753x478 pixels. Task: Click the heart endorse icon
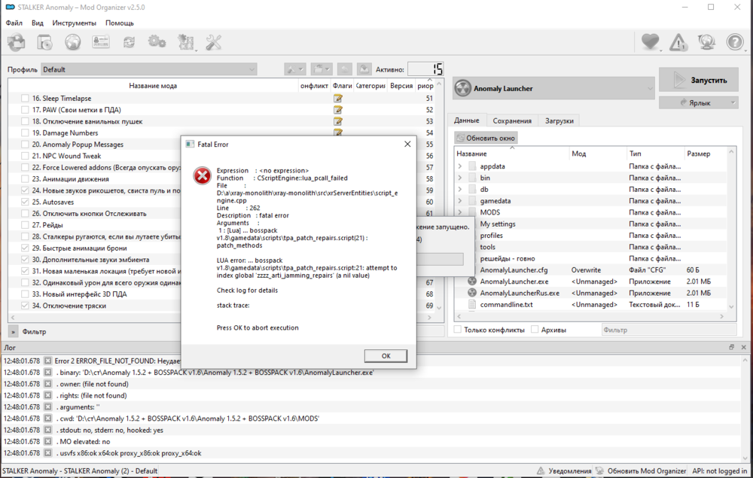coord(650,43)
